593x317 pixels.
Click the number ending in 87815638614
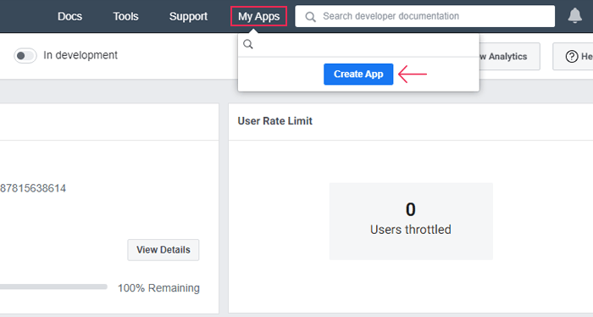pos(33,188)
